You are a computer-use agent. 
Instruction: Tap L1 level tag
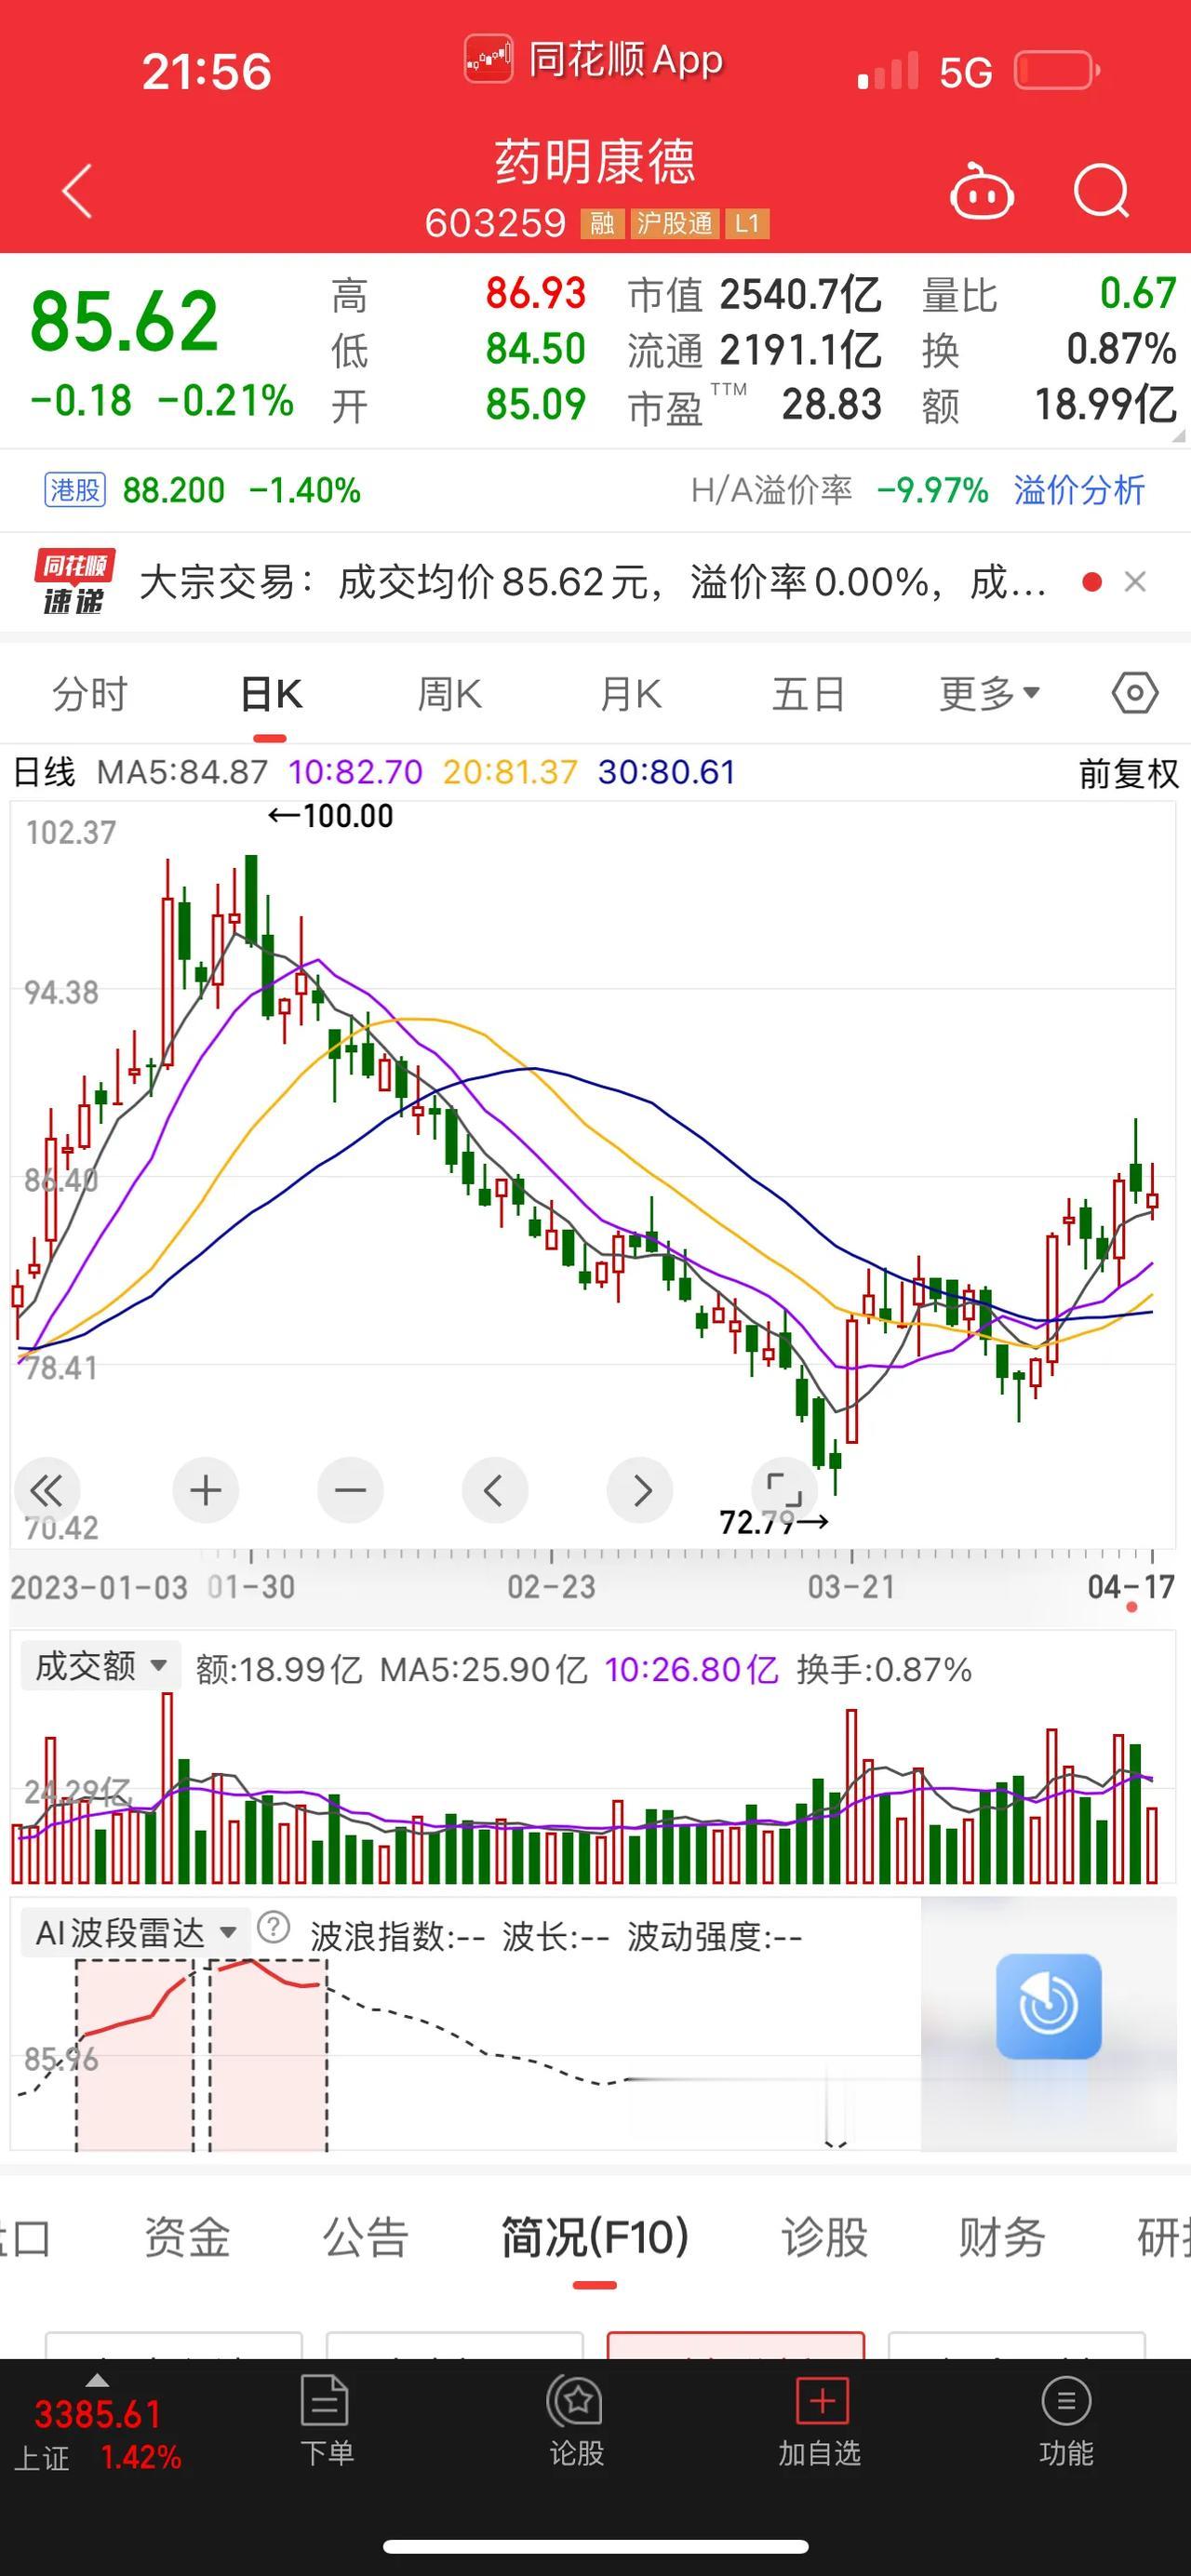click(x=747, y=223)
